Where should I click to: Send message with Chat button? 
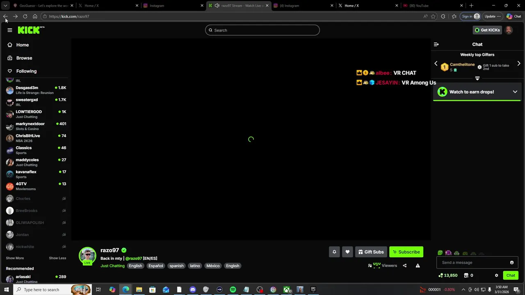(x=511, y=275)
